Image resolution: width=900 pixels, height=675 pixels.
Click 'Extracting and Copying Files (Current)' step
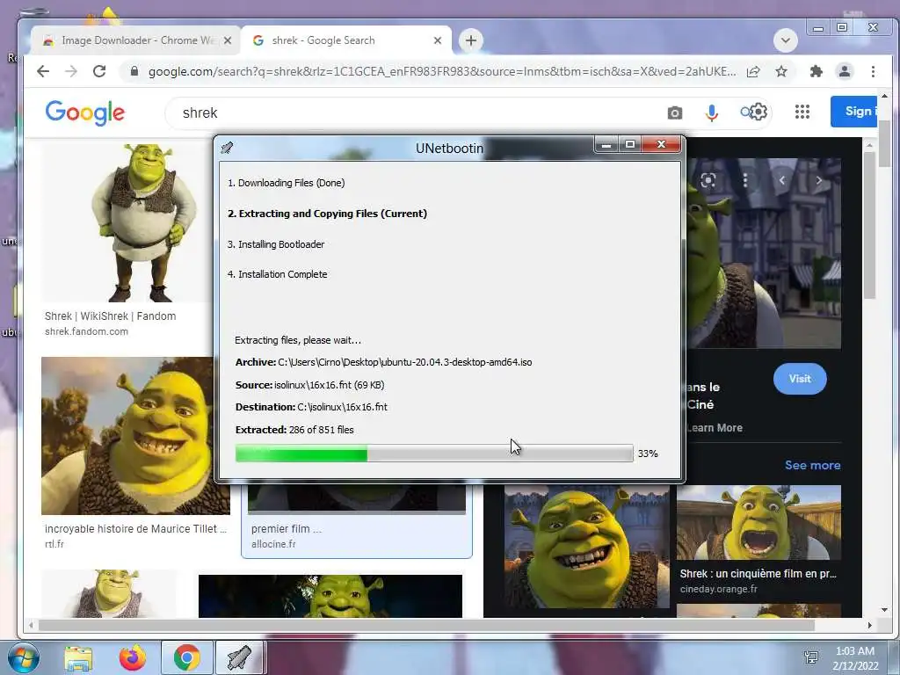coord(327,214)
